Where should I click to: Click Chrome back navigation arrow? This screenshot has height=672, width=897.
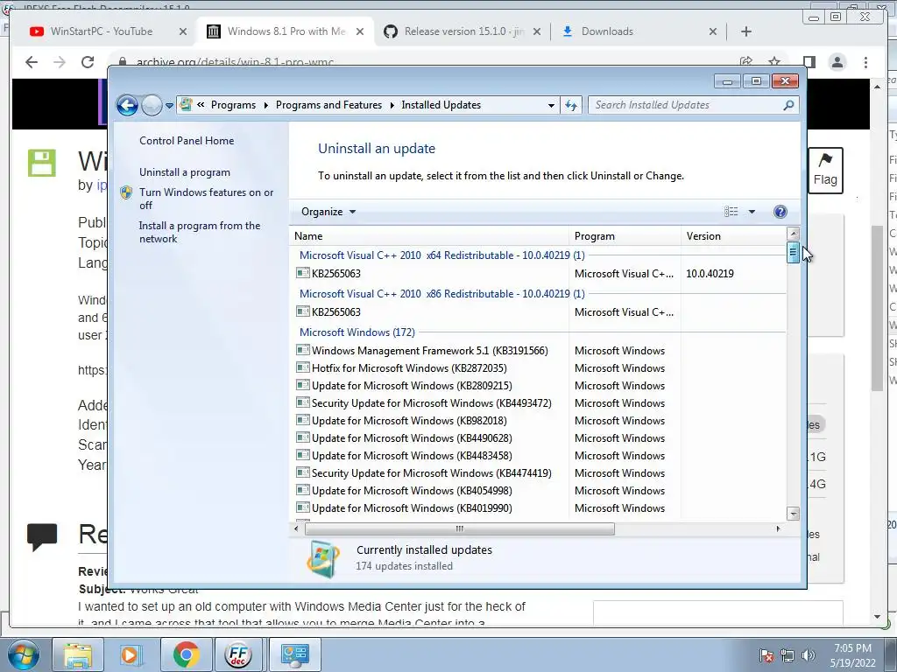tap(32, 62)
